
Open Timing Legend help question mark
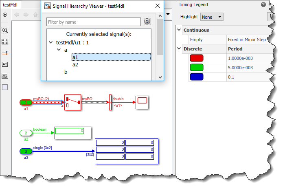263,5
